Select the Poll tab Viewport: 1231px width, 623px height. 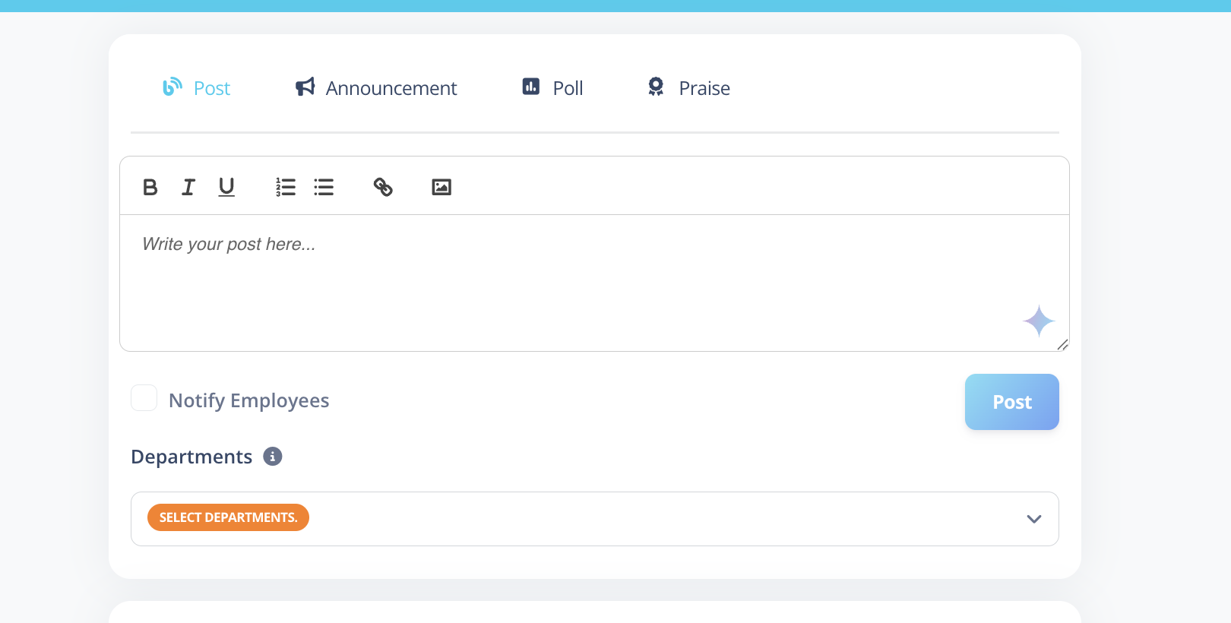[x=552, y=88]
